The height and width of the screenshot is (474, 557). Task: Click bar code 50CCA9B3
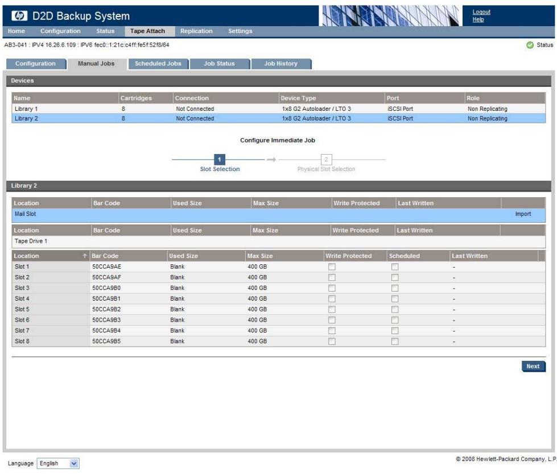106,320
